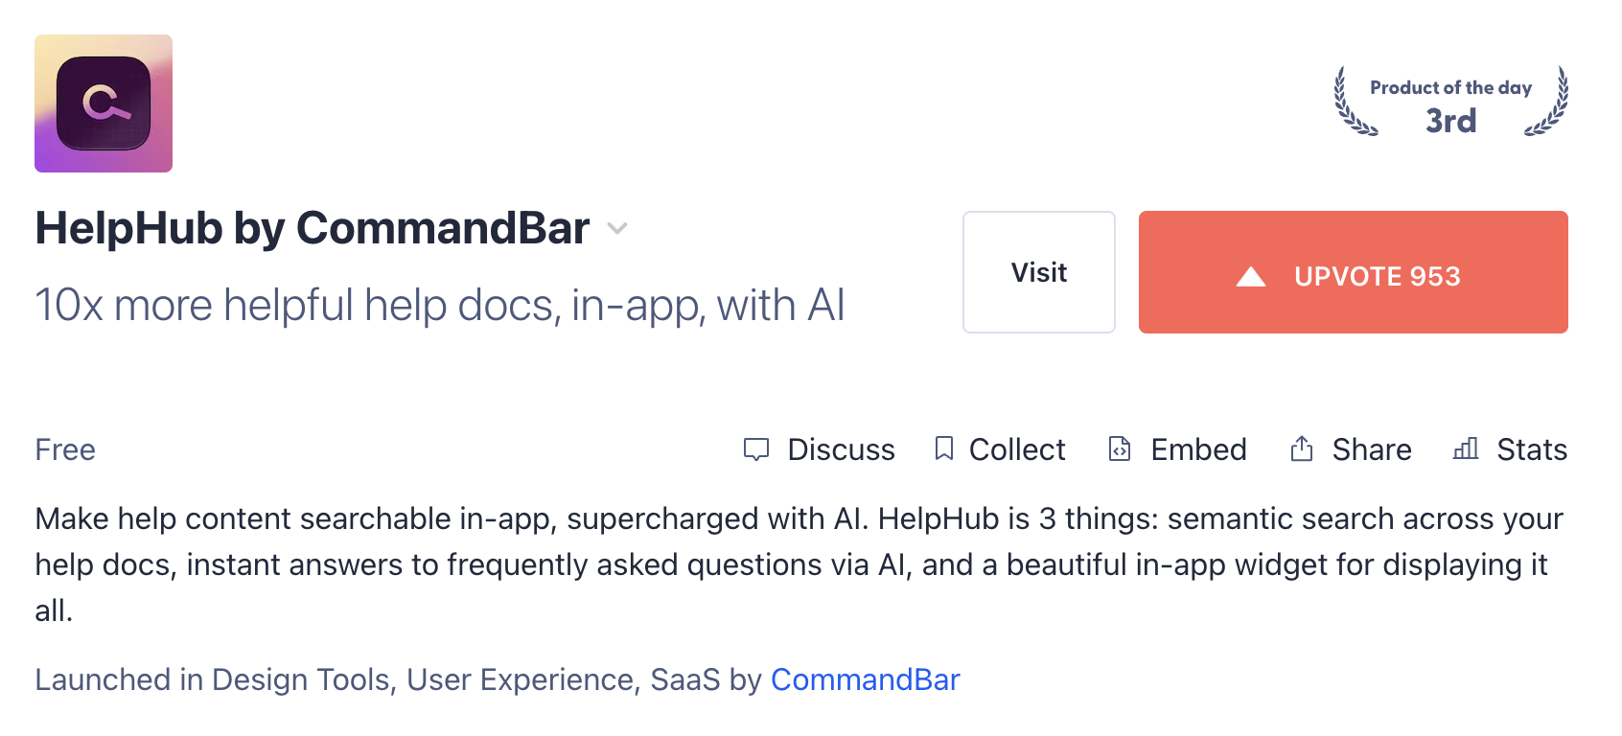Select the Embed text label
Screen dimensions: 1622x736
pyautogui.click(x=1198, y=449)
